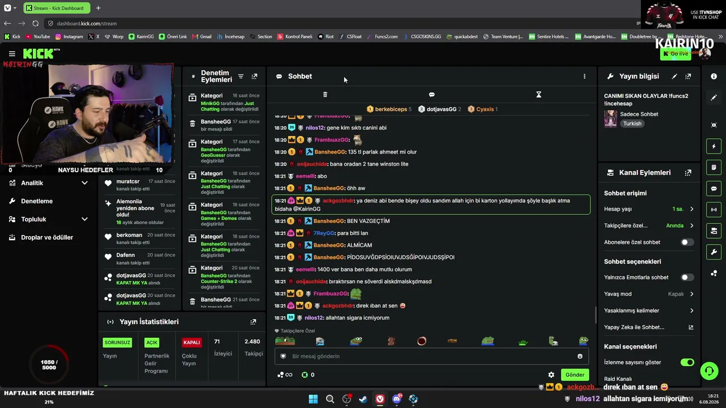Focus the Bir mesaj gönderin input field

pos(431,356)
